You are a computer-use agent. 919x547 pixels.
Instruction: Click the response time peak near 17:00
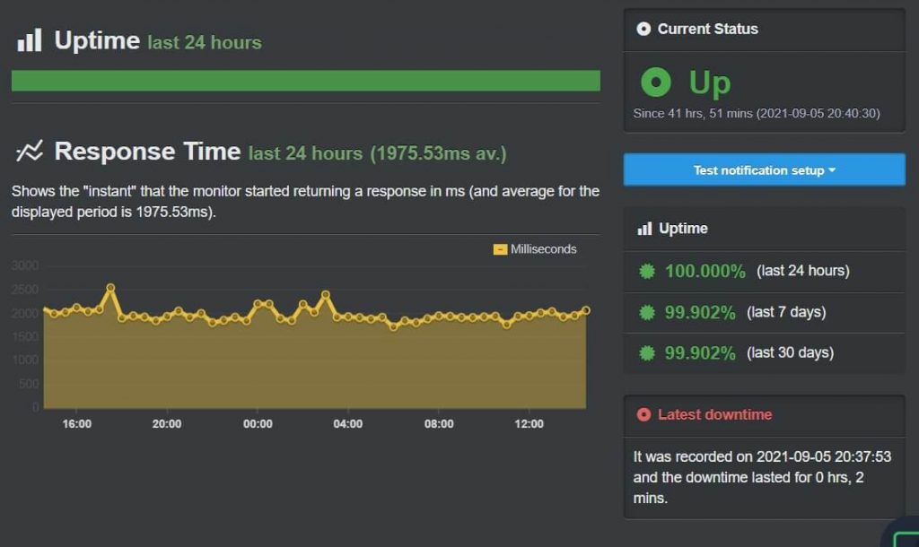(x=110, y=289)
